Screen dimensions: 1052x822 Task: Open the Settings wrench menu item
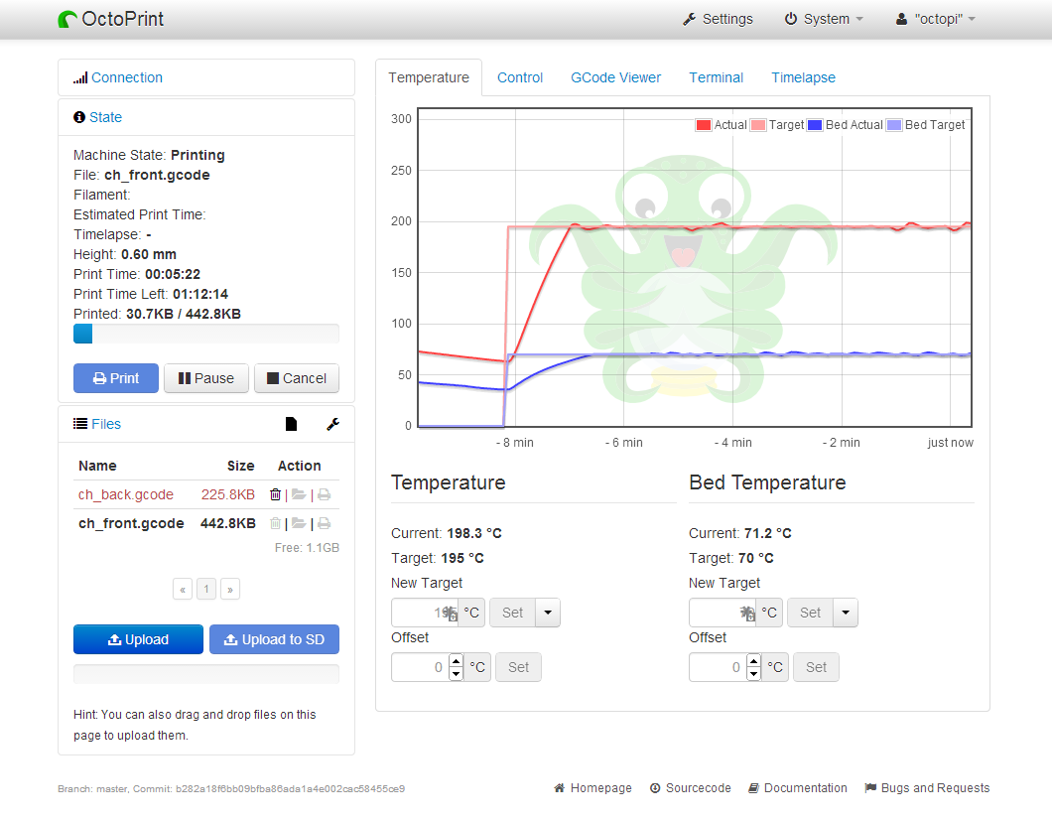[718, 19]
